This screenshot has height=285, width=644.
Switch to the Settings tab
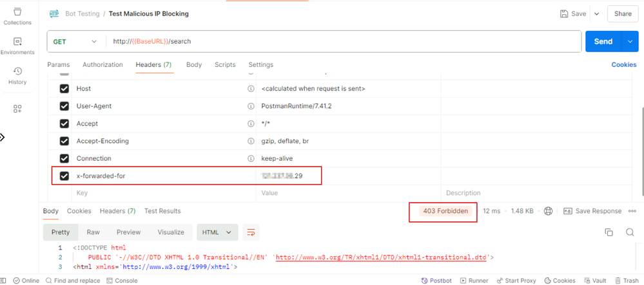[x=261, y=65]
